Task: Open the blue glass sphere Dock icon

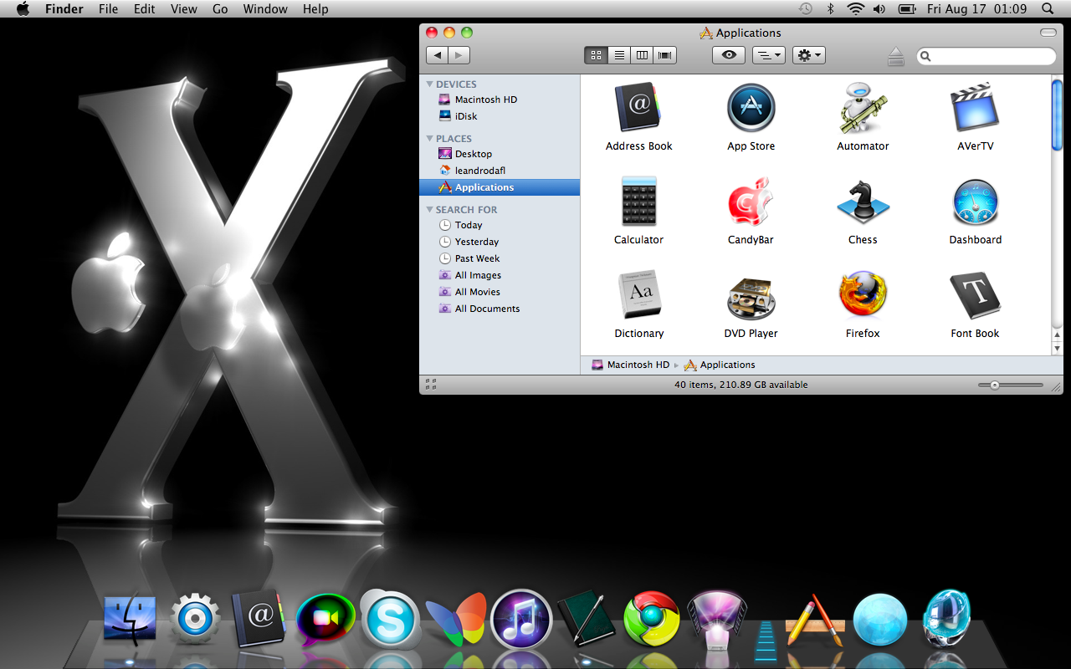Action: [880, 620]
